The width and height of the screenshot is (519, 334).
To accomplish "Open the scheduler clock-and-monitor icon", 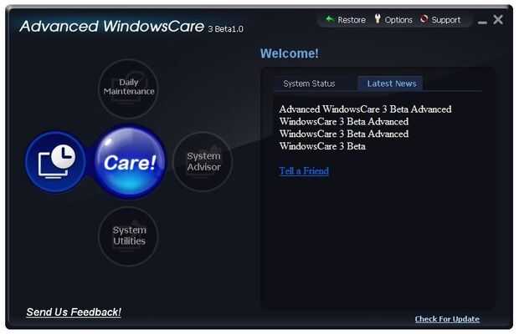I will (x=55, y=161).
